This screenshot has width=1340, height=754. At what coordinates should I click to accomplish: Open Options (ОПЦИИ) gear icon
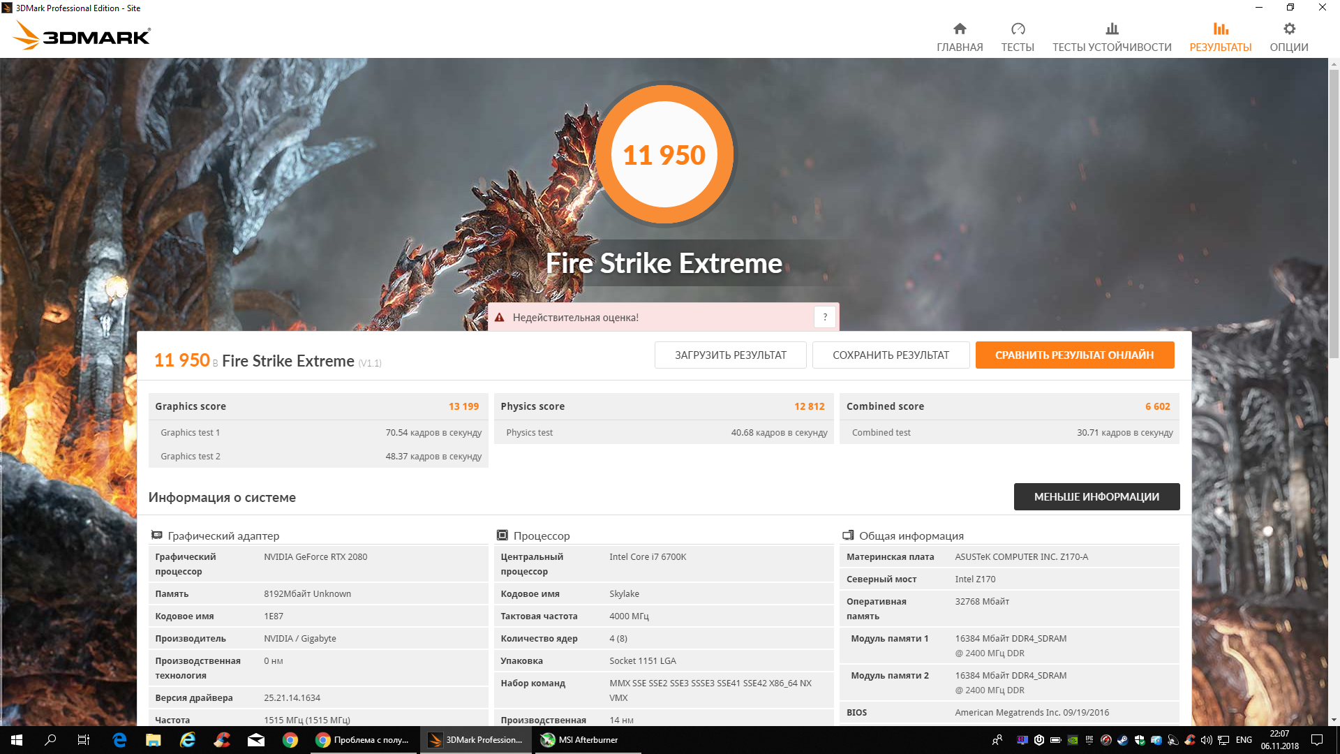click(1289, 29)
